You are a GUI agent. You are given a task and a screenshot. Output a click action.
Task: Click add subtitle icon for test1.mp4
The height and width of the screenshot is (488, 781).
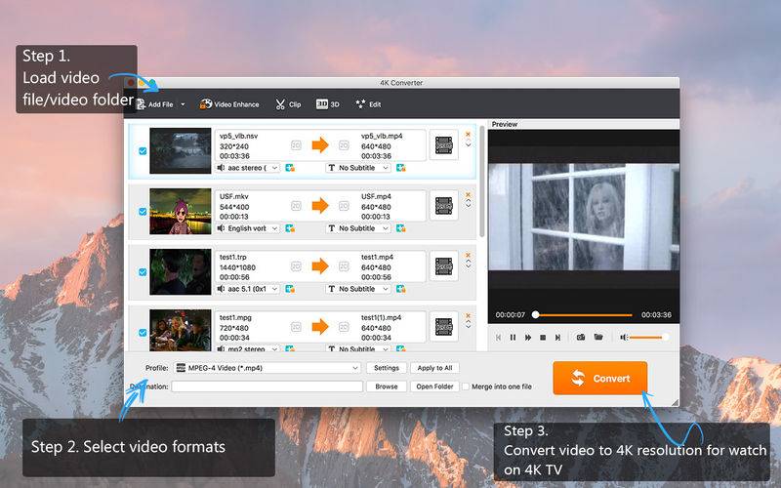400,289
